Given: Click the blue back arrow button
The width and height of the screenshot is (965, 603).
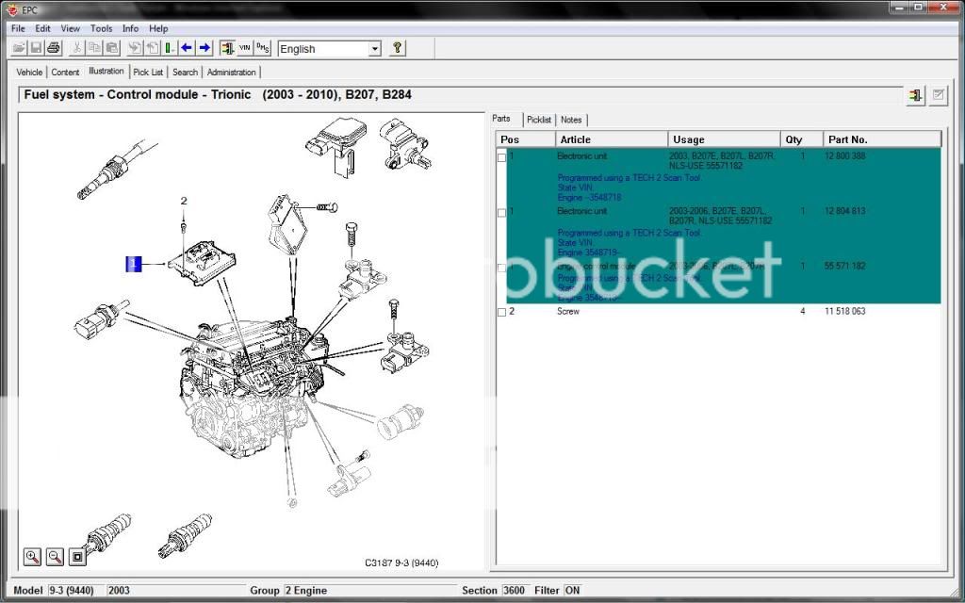Looking at the screenshot, I should [187, 48].
